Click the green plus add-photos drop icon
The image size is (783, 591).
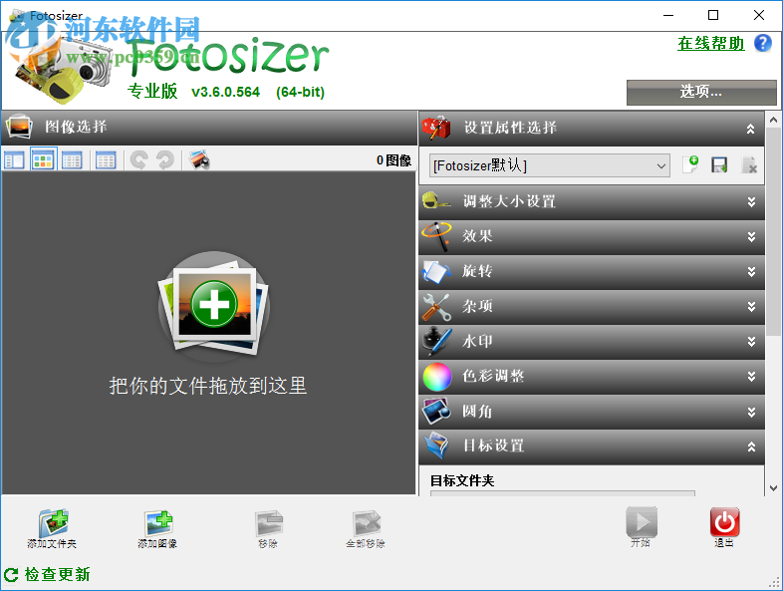point(214,304)
